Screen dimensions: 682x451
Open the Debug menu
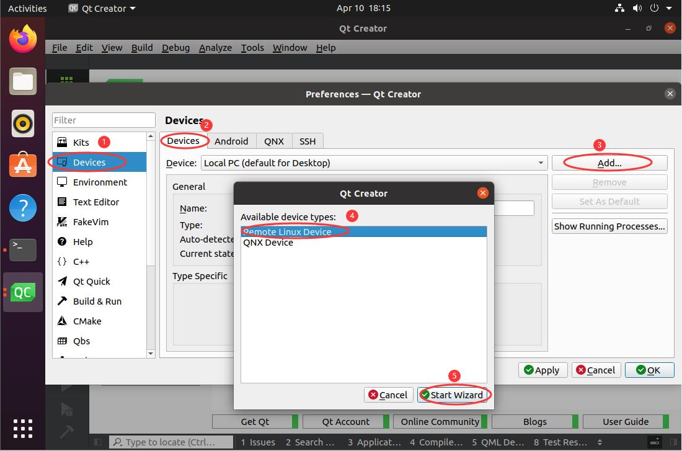point(175,47)
